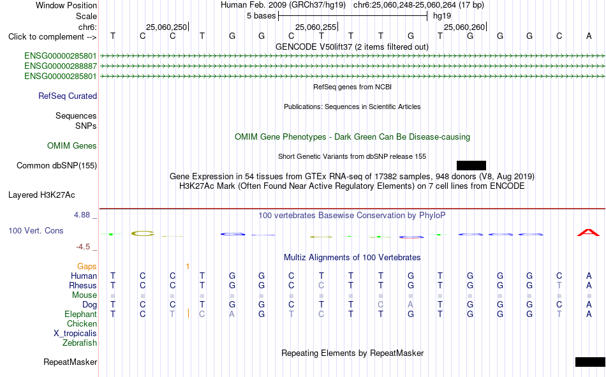Select the Rhesus alignment row label

[x=83, y=285]
